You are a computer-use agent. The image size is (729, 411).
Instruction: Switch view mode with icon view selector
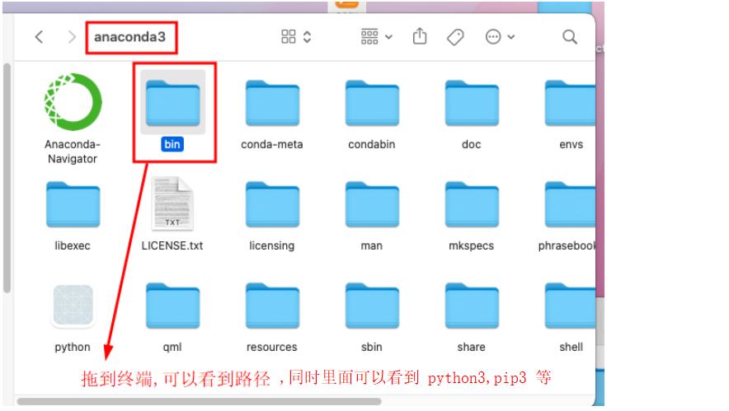tap(296, 37)
